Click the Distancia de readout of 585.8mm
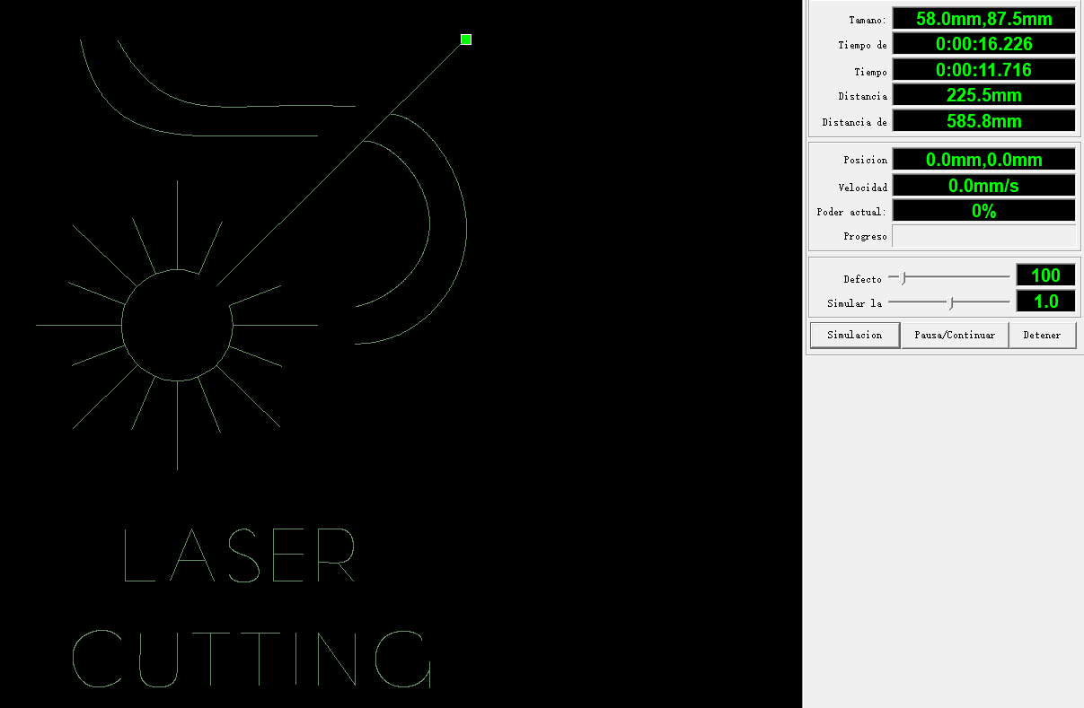 [983, 119]
